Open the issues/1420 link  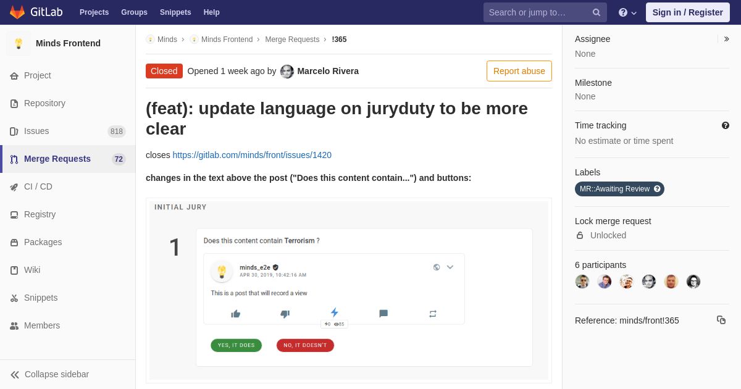pos(252,155)
